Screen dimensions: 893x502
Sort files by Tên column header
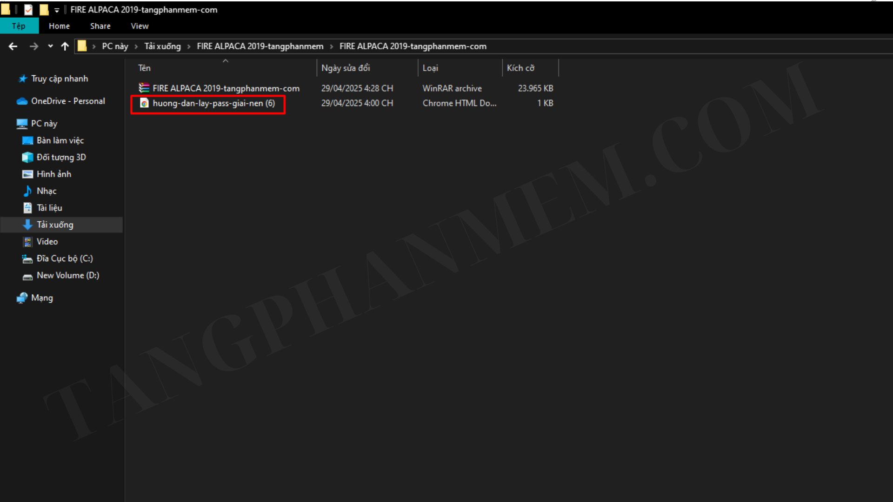click(145, 68)
